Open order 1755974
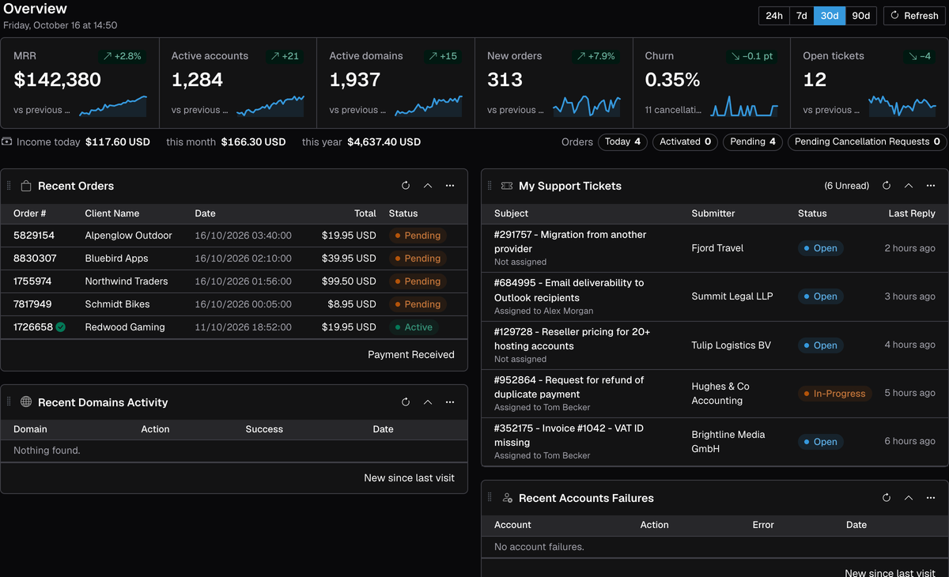Image resolution: width=949 pixels, height=577 pixels. (32, 281)
